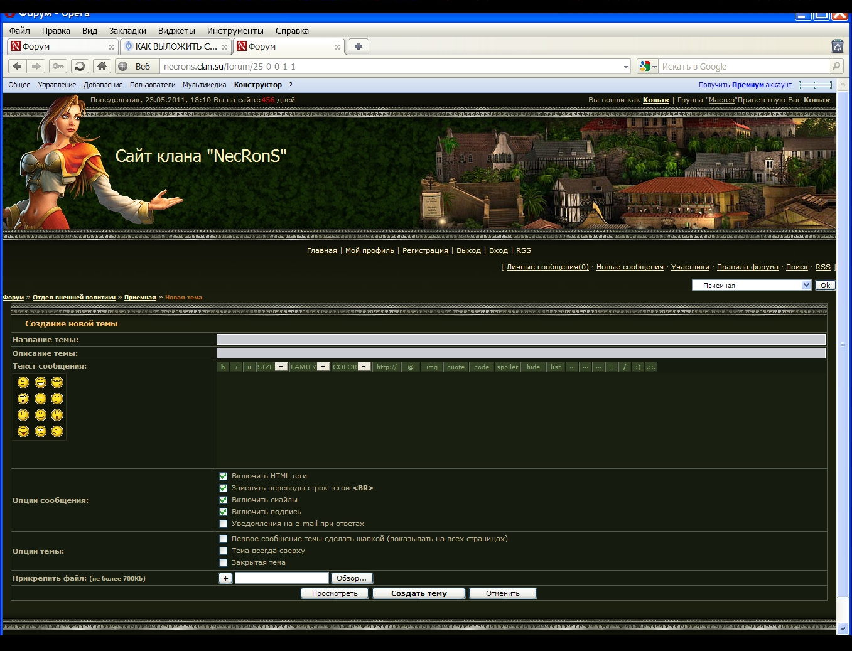Click the browser Back arrow button
This screenshot has width=852, height=651.
17,66
